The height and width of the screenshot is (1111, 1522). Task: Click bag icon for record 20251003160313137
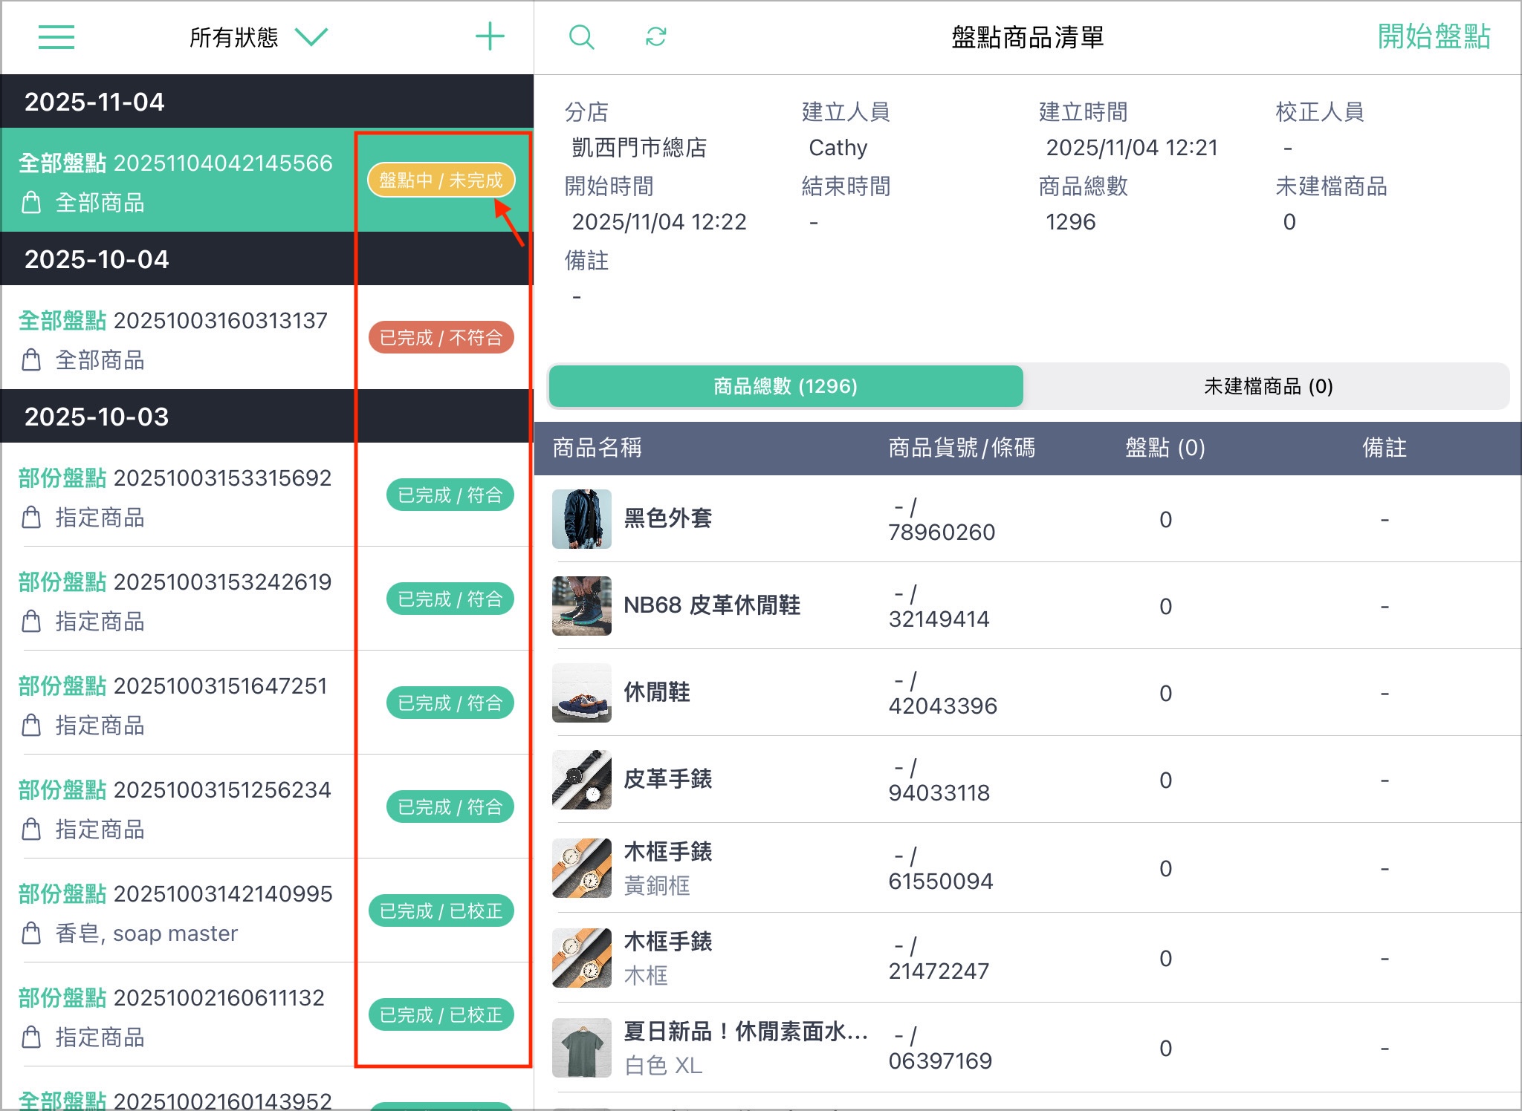coord(31,359)
